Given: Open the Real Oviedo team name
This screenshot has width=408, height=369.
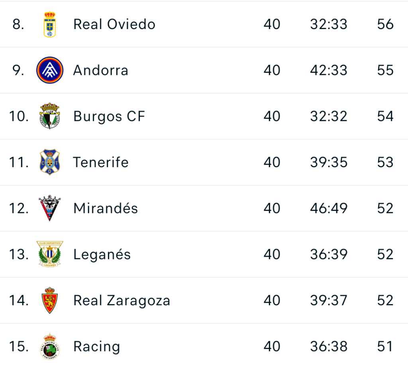Looking at the screenshot, I should [x=114, y=24].
